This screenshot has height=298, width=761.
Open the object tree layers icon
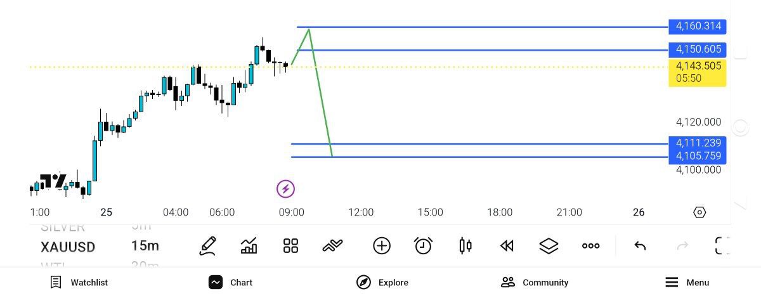point(549,246)
